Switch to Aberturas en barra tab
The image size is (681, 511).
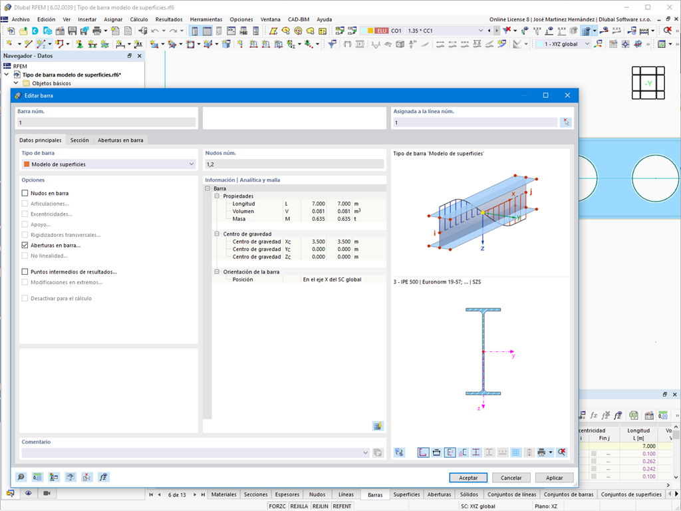[x=120, y=140]
